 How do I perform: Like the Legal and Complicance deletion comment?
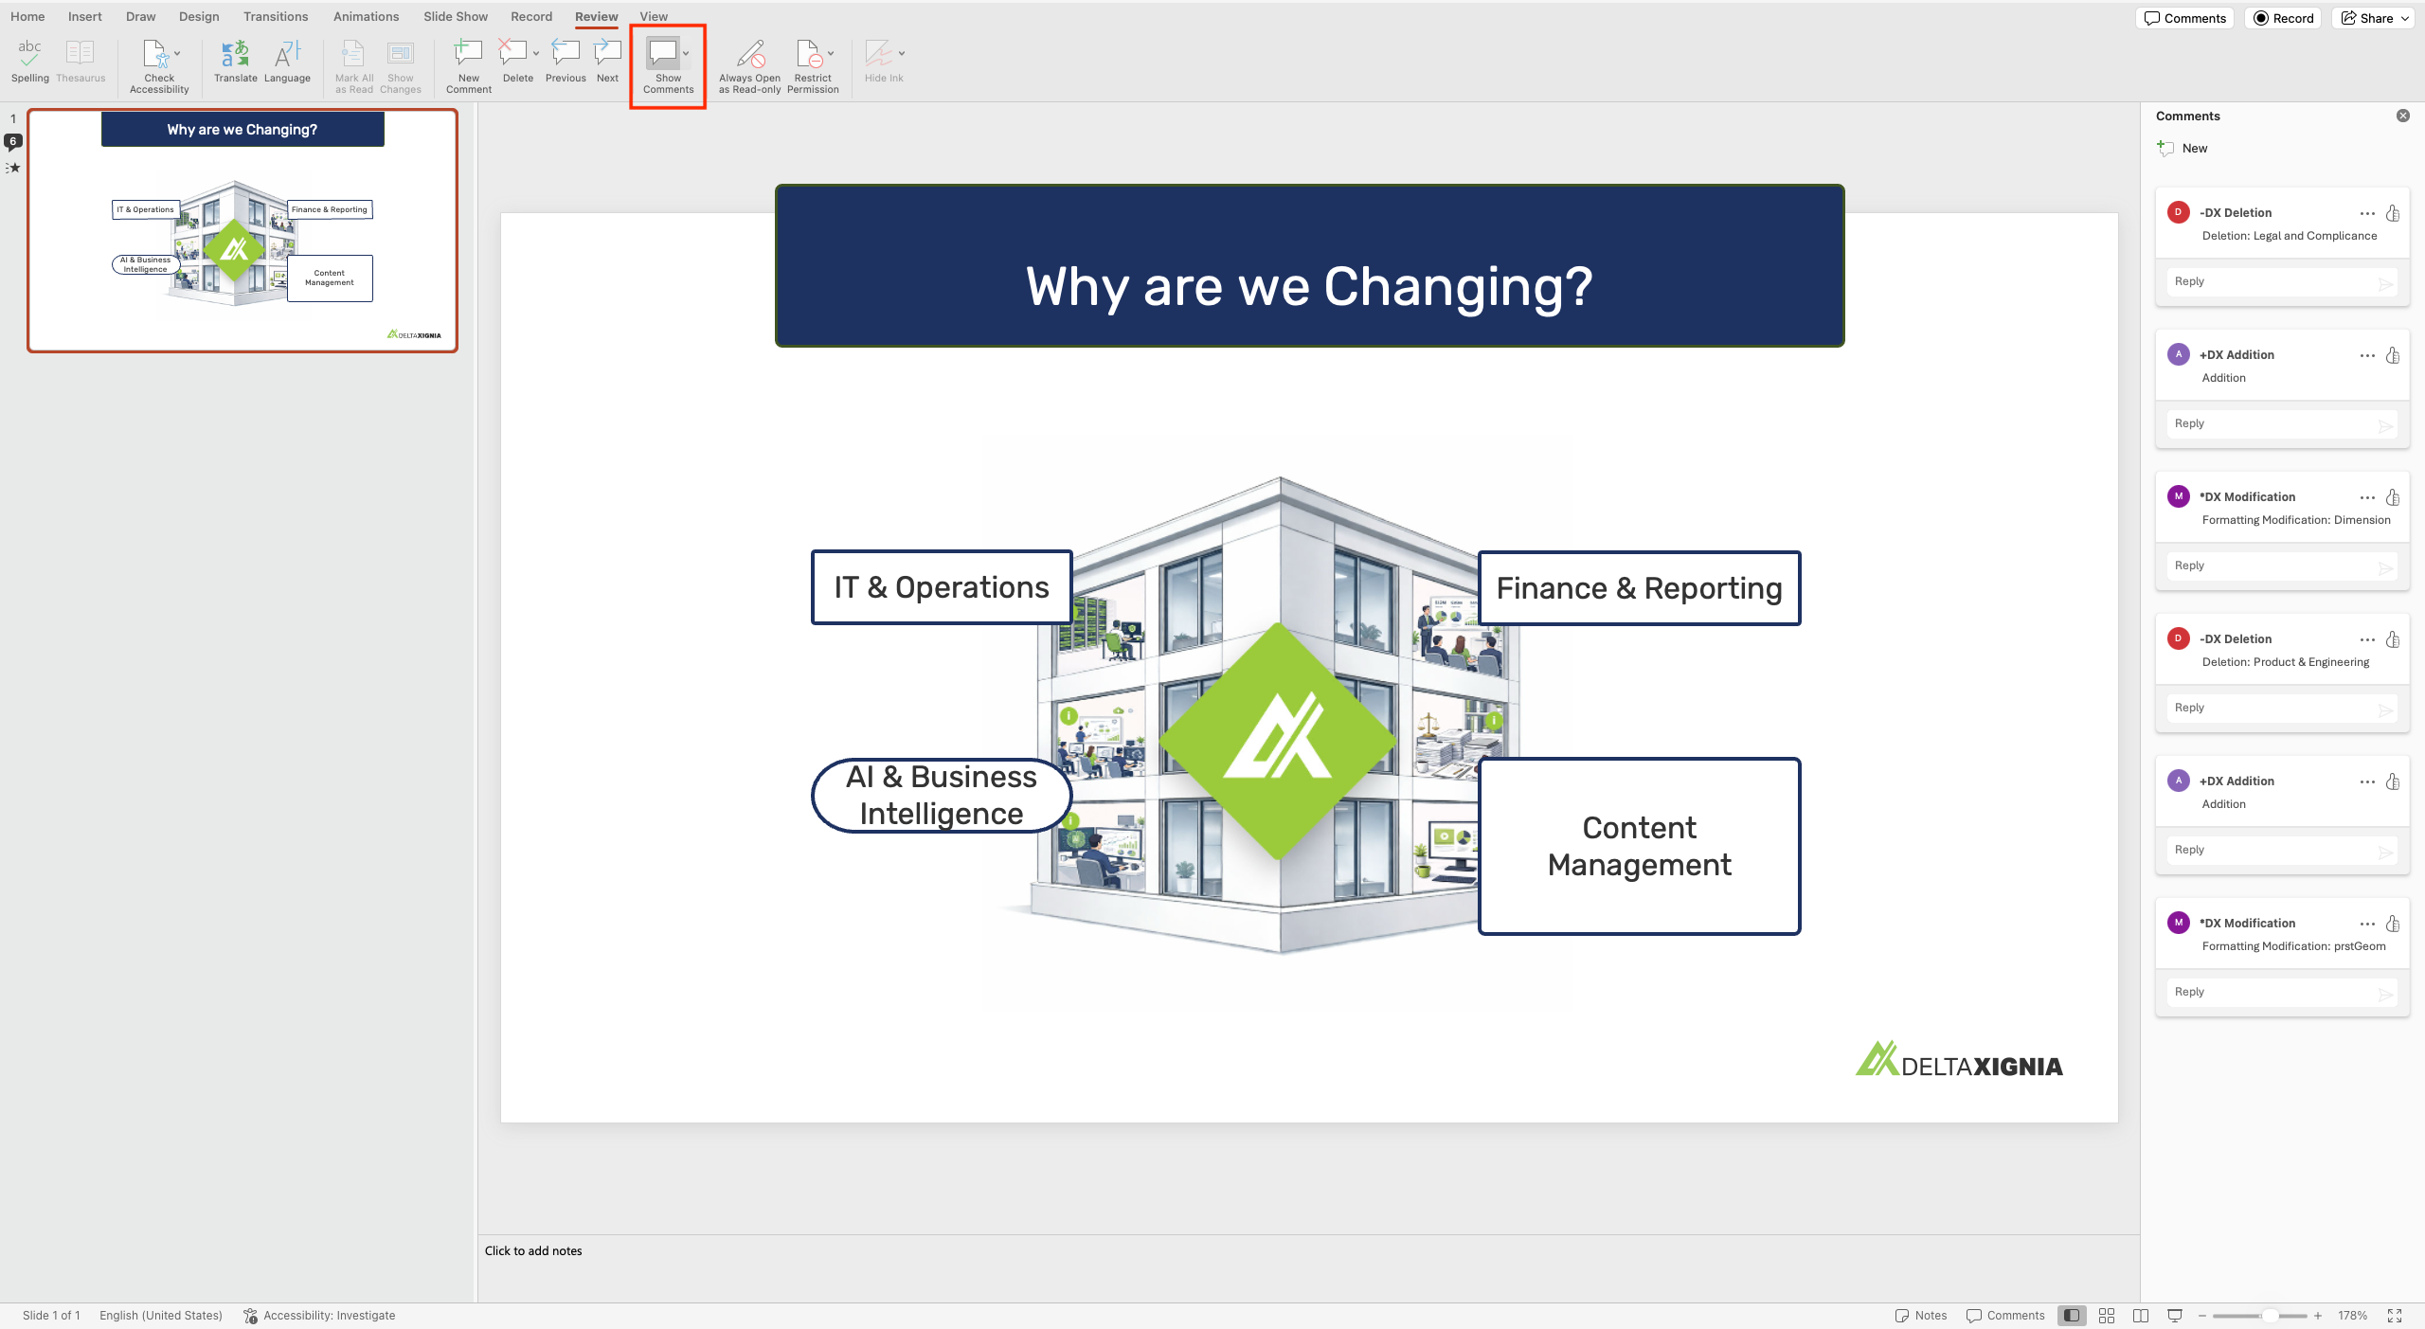2393,213
